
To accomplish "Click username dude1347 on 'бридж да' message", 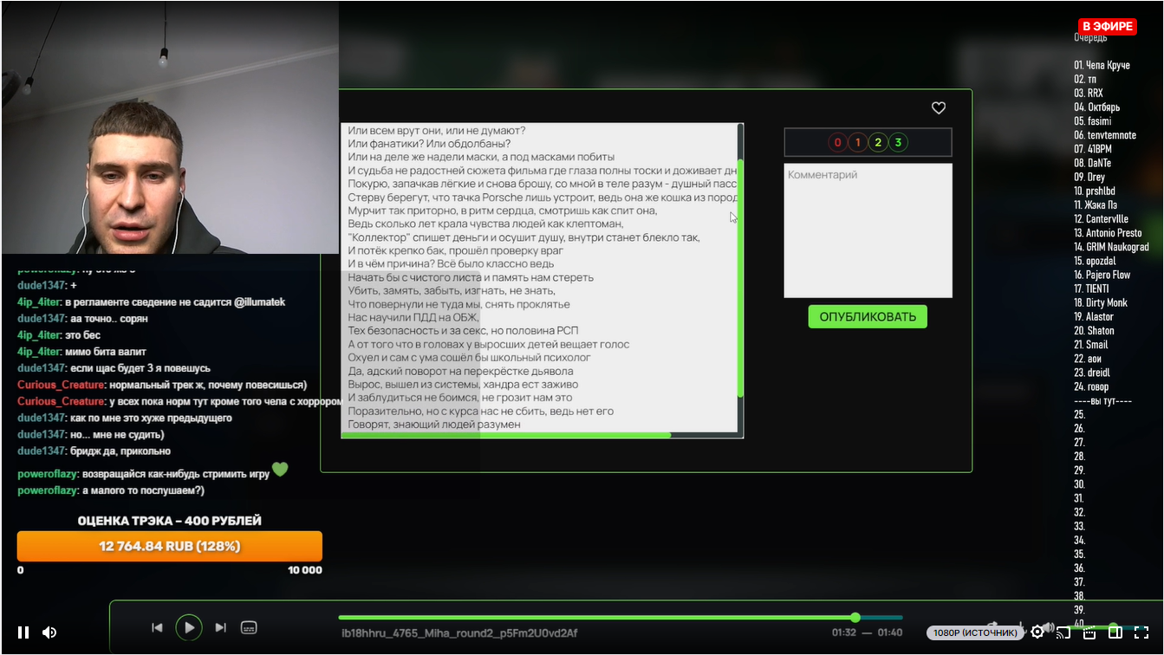I will (x=42, y=451).
